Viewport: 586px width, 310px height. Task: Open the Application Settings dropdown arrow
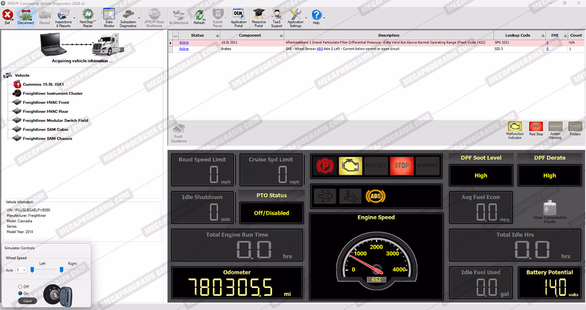pyautogui.click(x=306, y=18)
